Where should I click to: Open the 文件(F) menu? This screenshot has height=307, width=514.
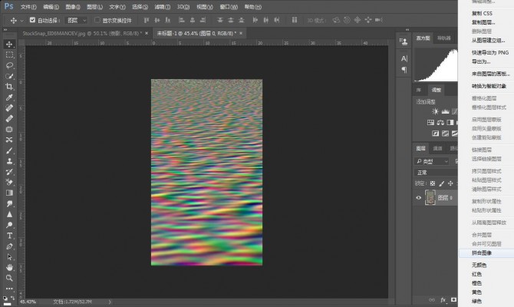tap(28, 6)
